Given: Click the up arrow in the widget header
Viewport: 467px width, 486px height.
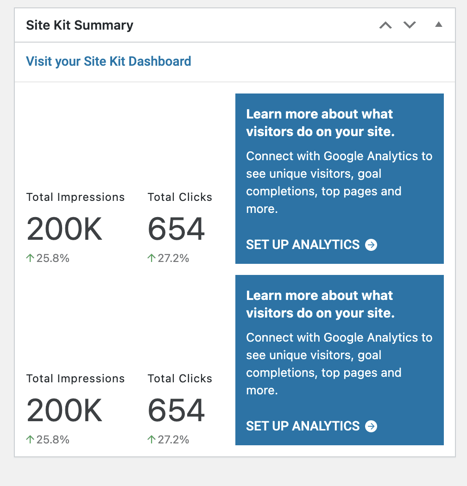Looking at the screenshot, I should pos(385,25).
